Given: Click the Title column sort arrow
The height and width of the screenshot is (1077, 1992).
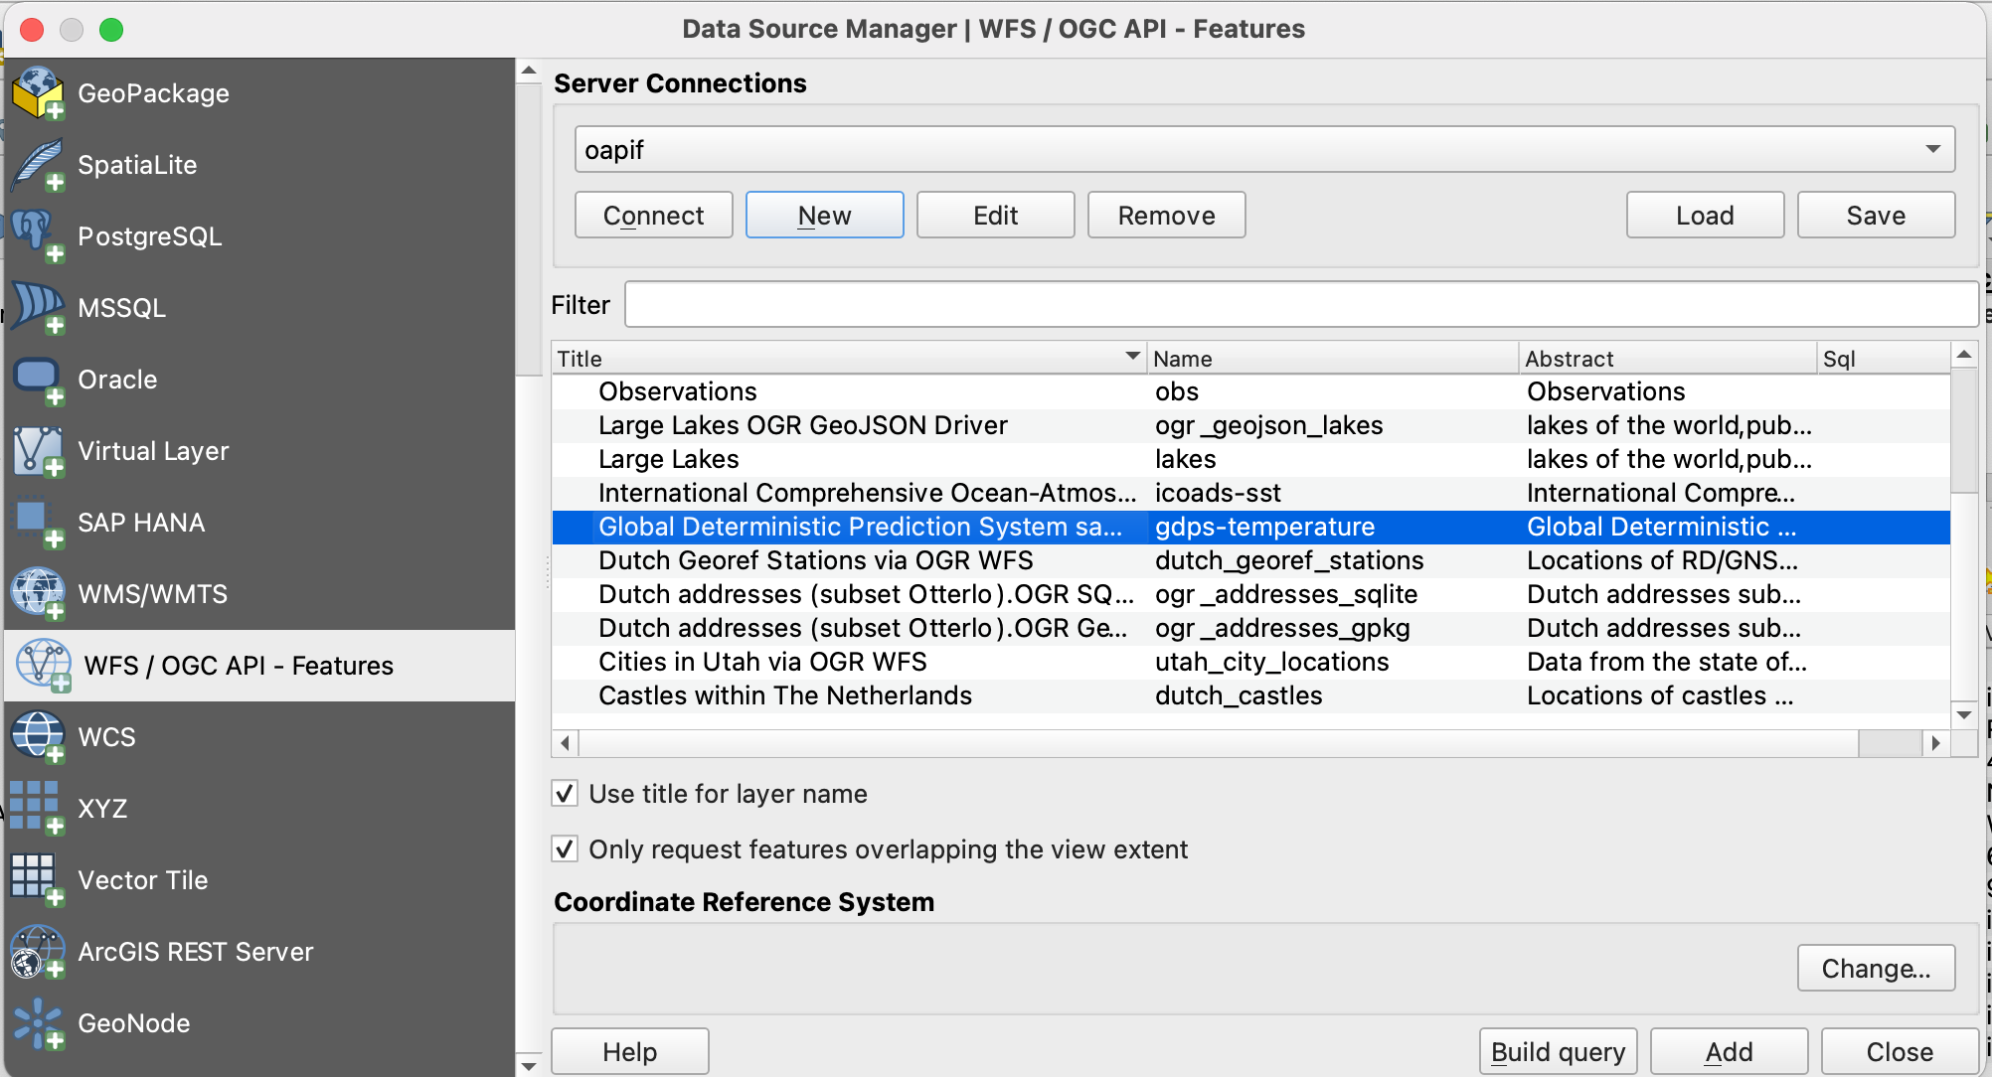Looking at the screenshot, I should tap(1132, 357).
